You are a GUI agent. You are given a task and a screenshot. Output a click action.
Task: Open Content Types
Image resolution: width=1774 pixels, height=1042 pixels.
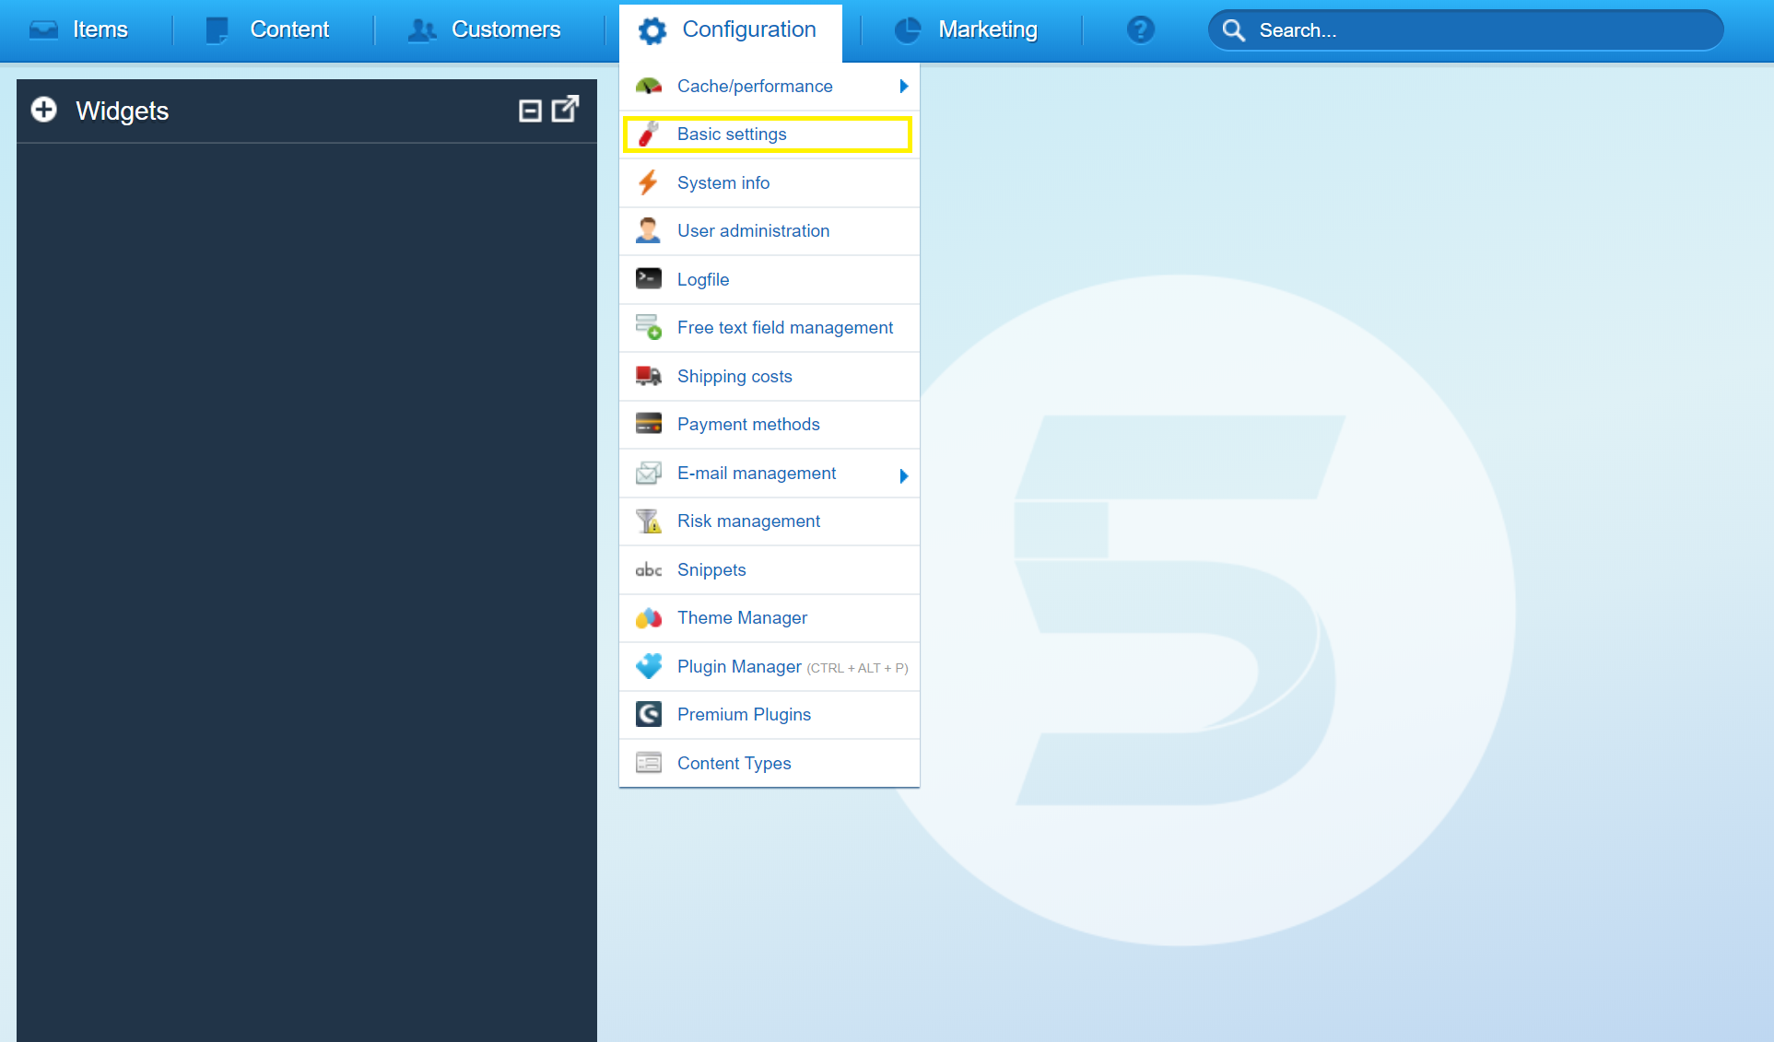click(769, 763)
